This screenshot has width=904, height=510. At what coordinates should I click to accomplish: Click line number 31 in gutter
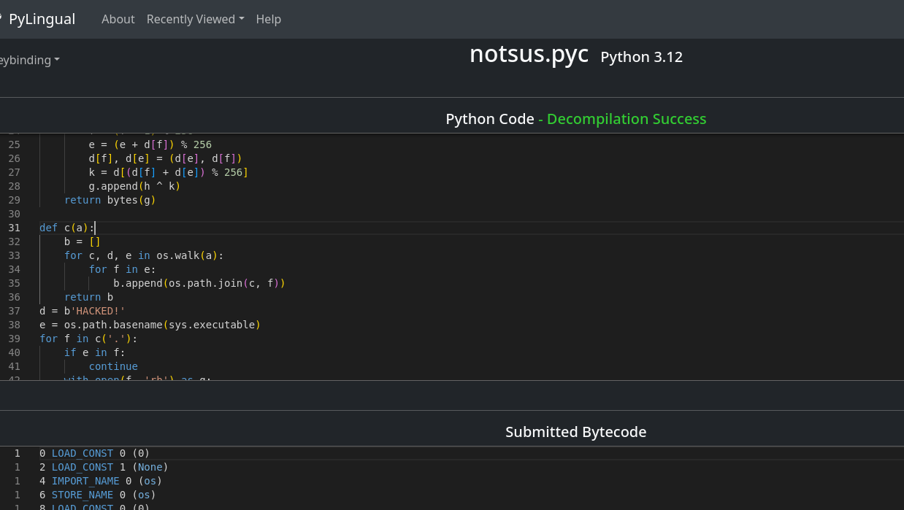point(15,228)
